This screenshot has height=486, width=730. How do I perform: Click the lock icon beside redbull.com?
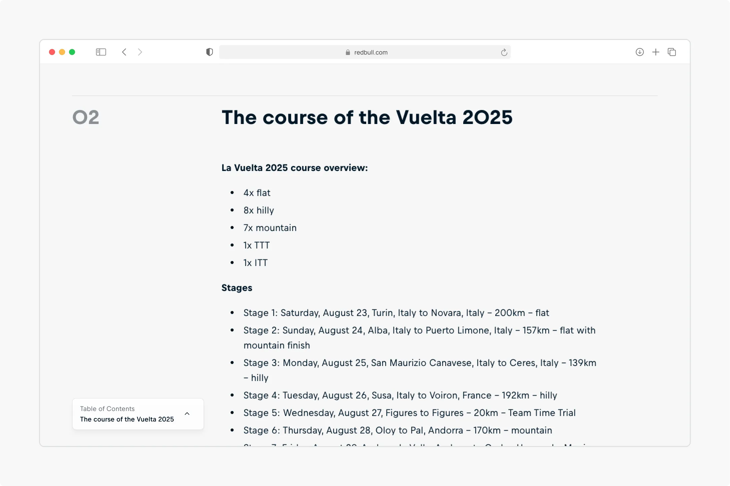point(348,52)
